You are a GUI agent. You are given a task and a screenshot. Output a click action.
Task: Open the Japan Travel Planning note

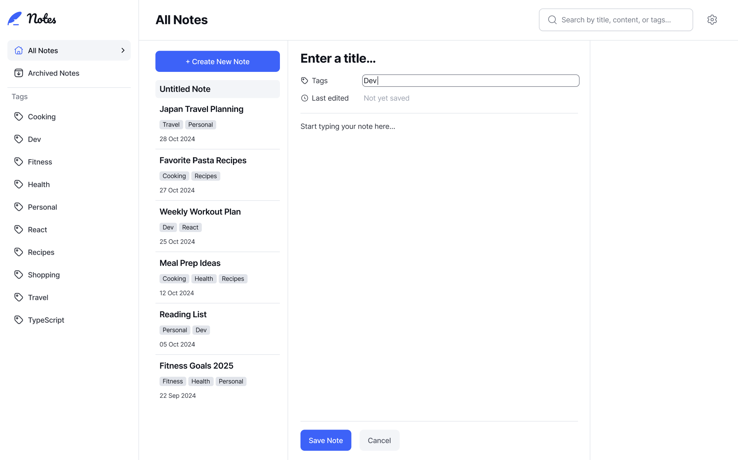(218, 124)
